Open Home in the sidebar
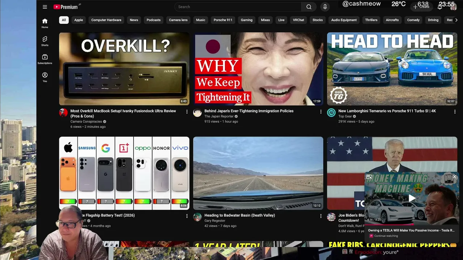This screenshot has height=260, width=463. point(45,23)
